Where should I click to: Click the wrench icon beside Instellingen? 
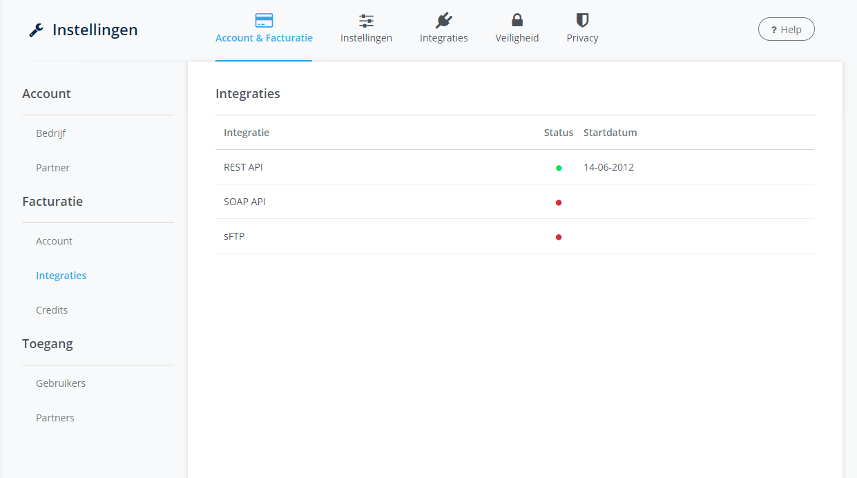(x=36, y=30)
